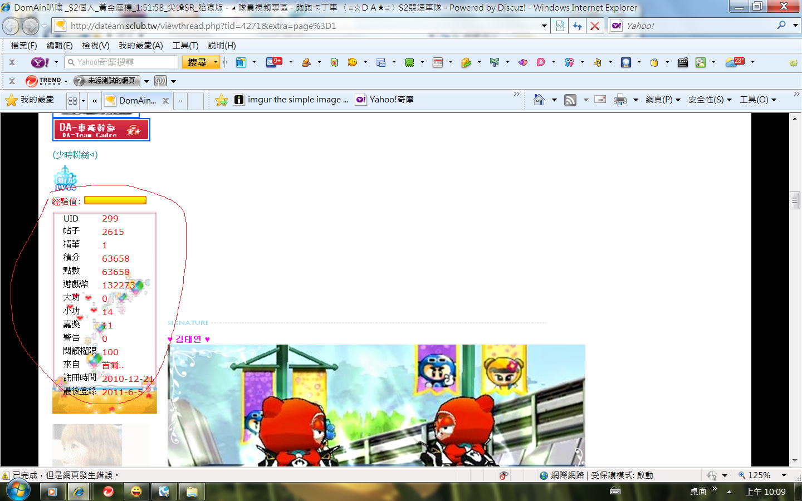The height and width of the screenshot is (501, 802).
Task: Click the shopping bag icon
Action: pyautogui.click(x=654, y=62)
